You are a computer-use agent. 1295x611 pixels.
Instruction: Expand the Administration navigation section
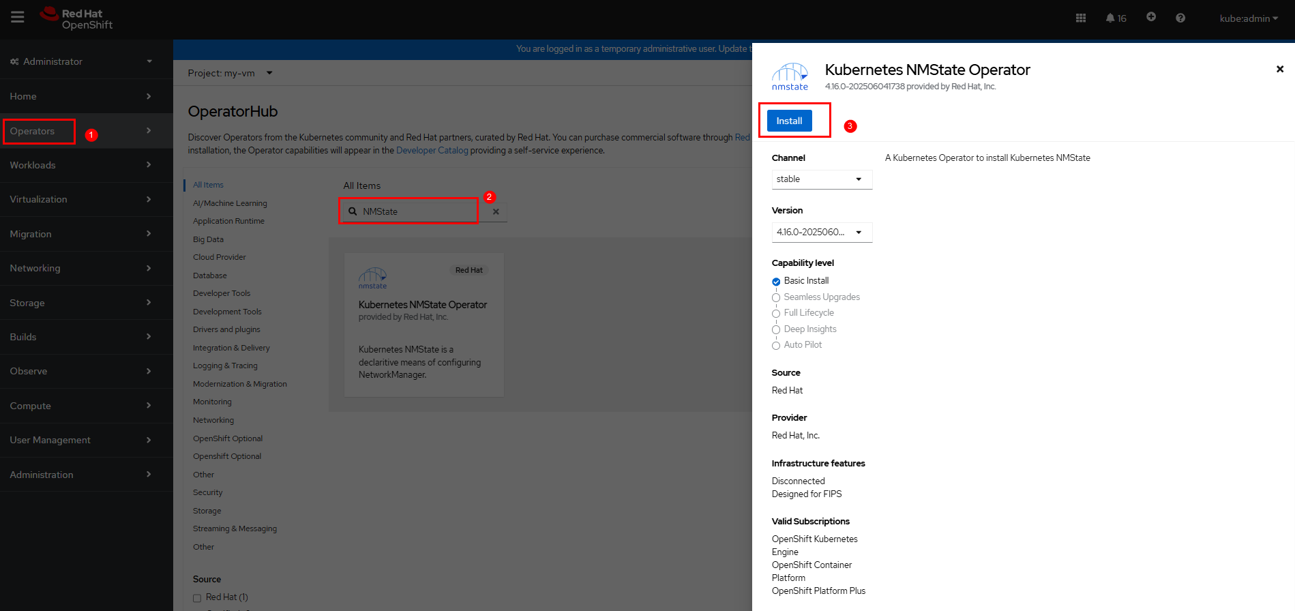click(87, 475)
